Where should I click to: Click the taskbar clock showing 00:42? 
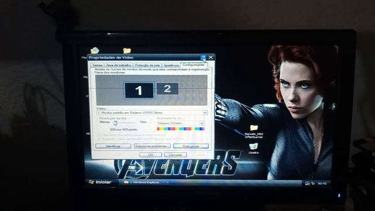click(322, 183)
